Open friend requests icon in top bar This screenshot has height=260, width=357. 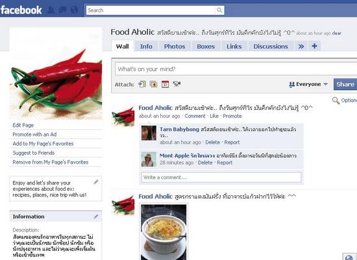click(51, 10)
